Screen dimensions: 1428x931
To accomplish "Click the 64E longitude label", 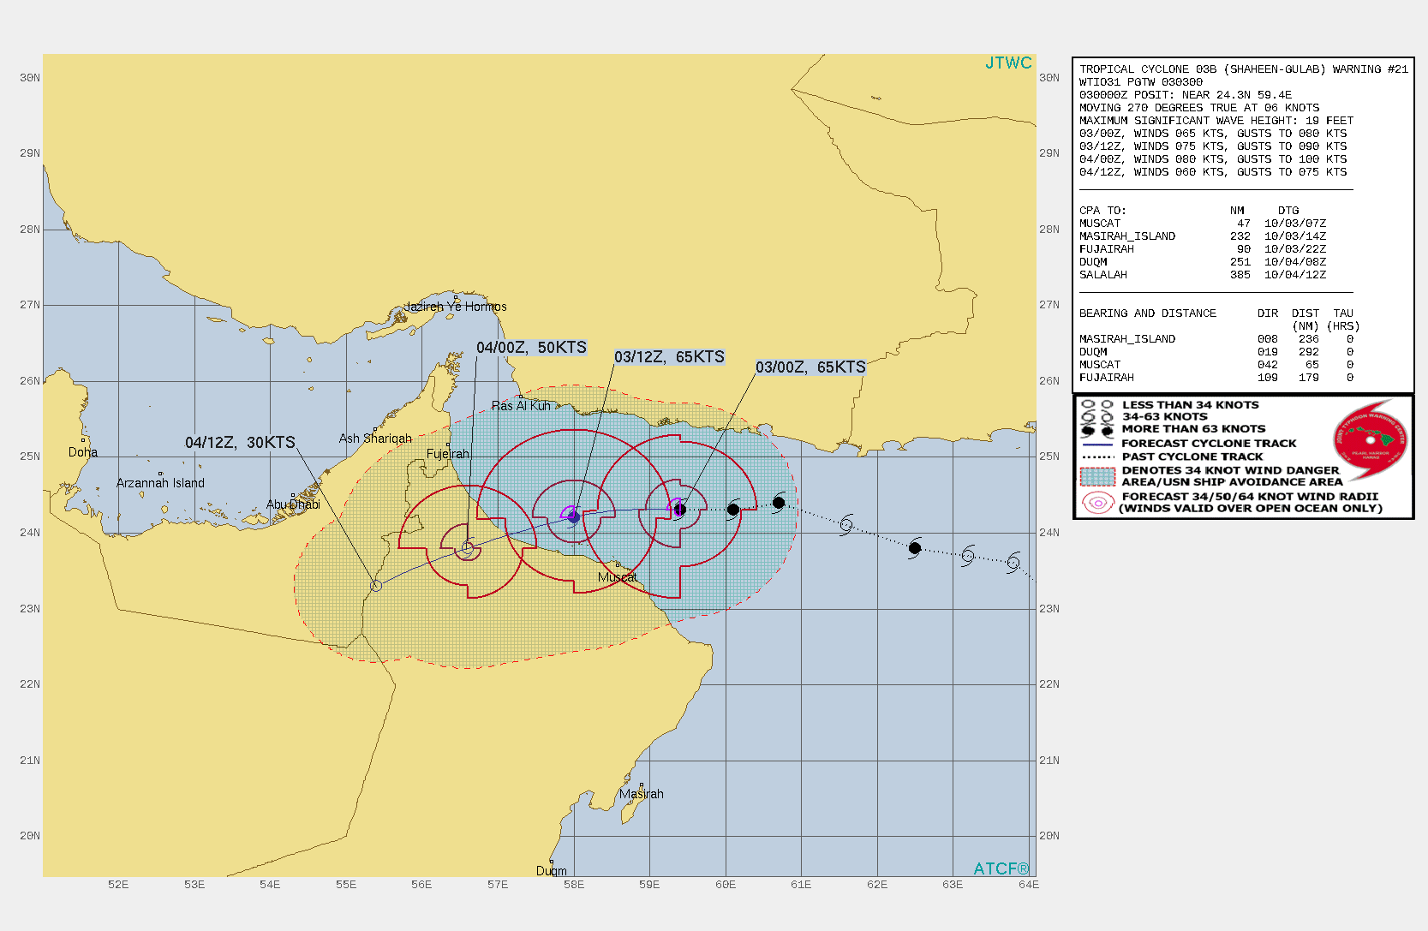I will click(x=1028, y=885).
